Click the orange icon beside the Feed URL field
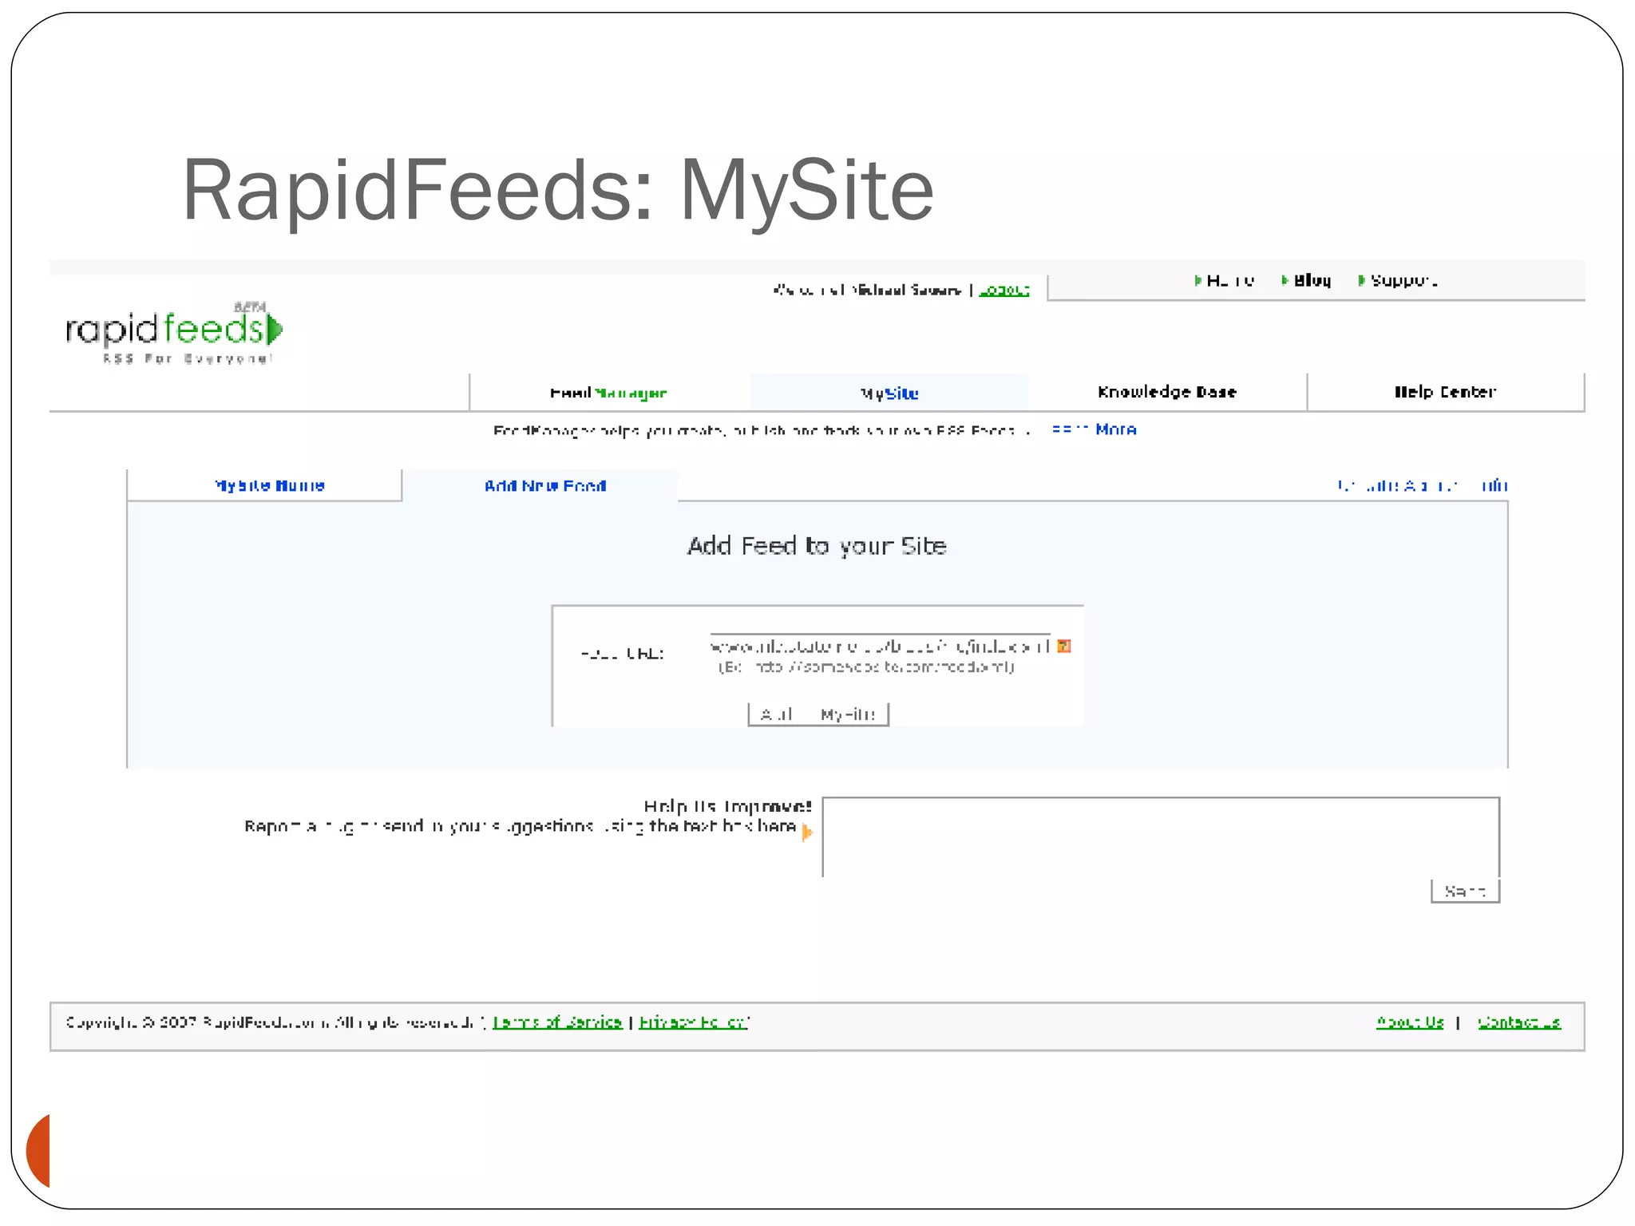 (1063, 646)
